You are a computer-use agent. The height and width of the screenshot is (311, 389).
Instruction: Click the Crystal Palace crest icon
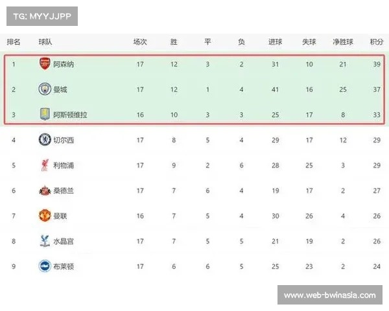(x=45, y=241)
